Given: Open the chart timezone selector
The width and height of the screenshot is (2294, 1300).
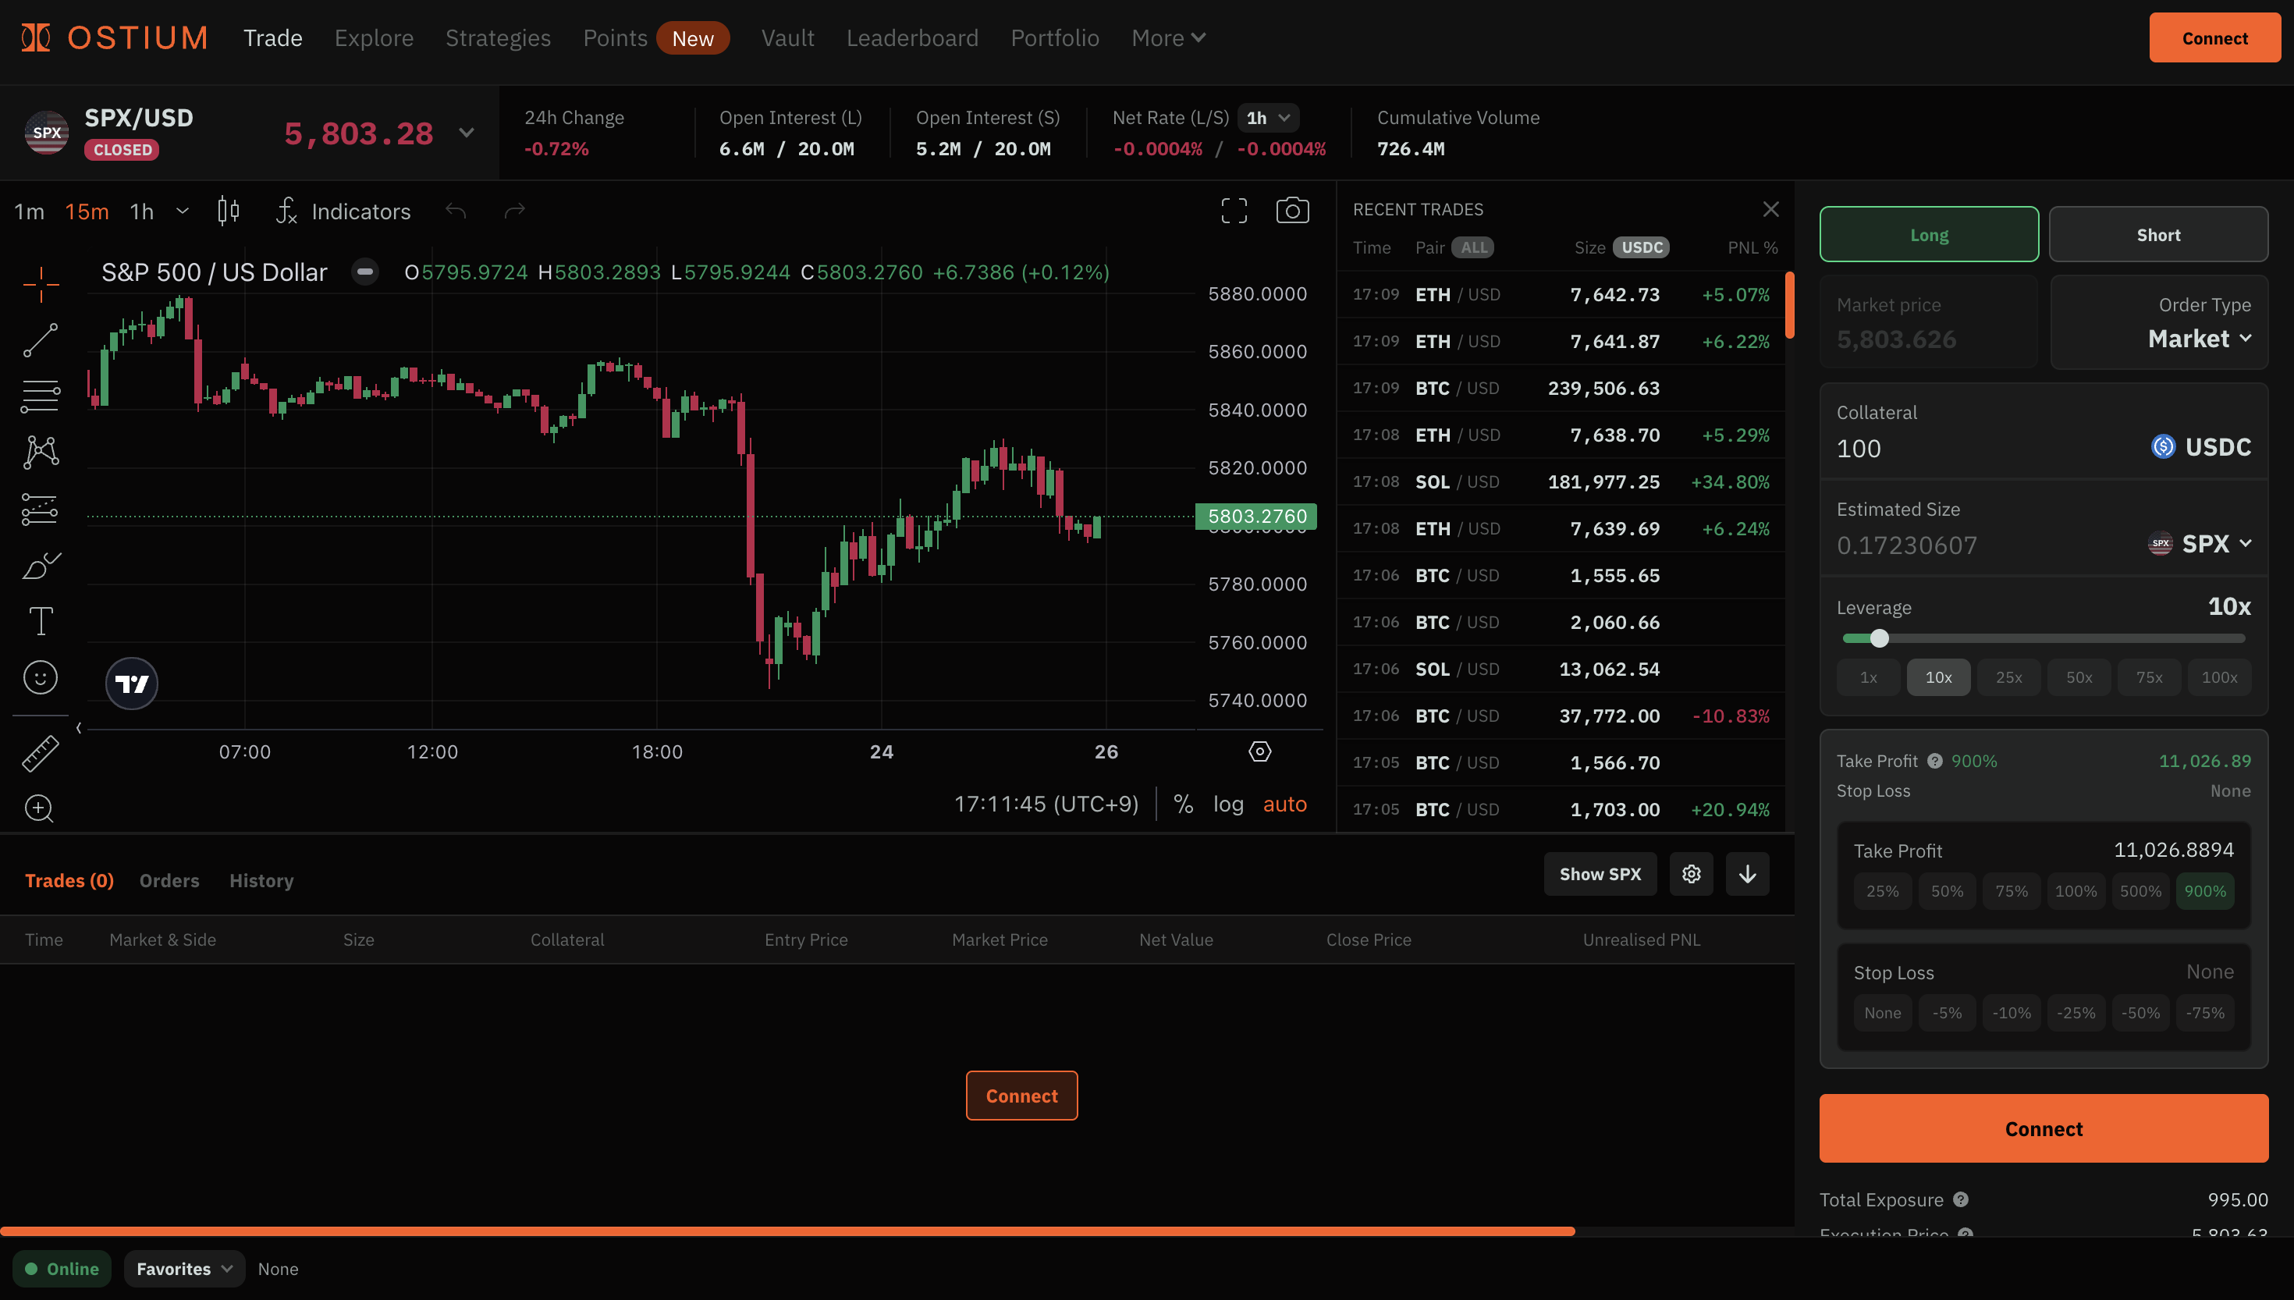Looking at the screenshot, I should [1046, 805].
